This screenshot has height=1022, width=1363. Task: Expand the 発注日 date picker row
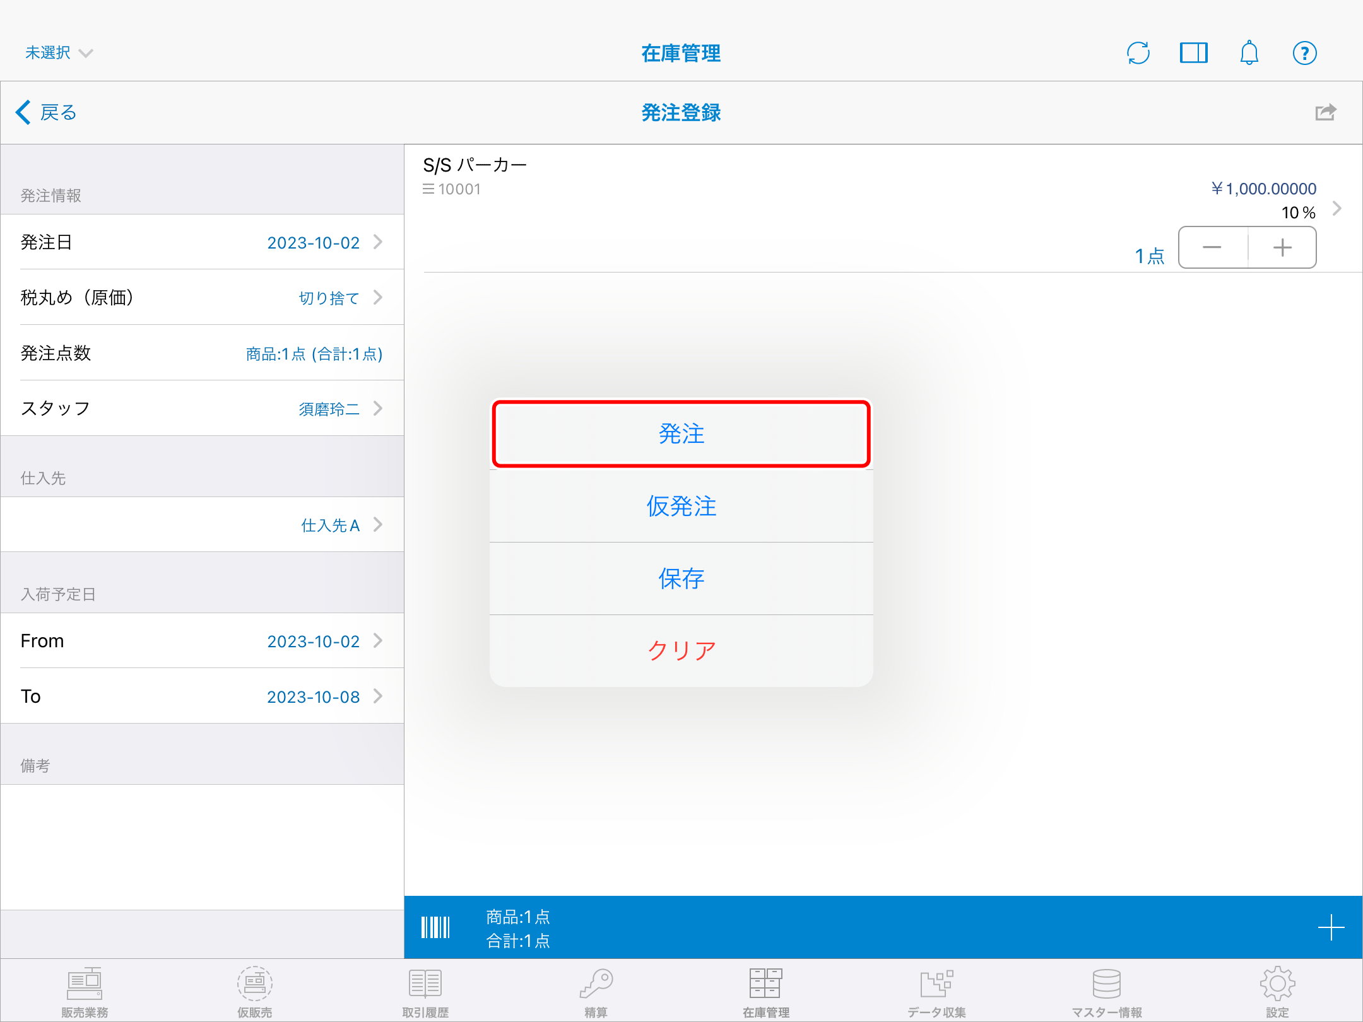(202, 242)
